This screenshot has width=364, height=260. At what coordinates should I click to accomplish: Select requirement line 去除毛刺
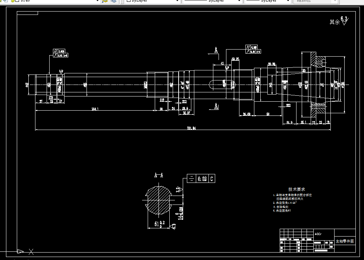pos(281,207)
